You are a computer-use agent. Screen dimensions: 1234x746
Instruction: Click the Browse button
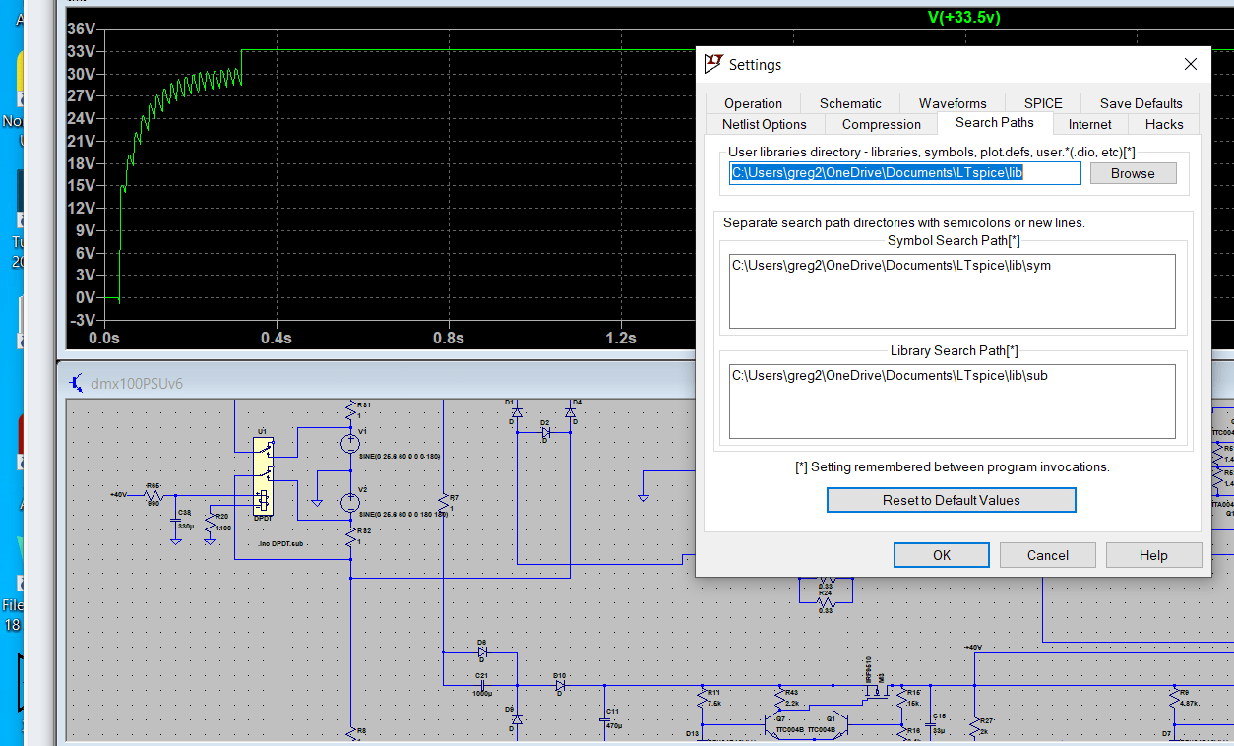point(1133,173)
